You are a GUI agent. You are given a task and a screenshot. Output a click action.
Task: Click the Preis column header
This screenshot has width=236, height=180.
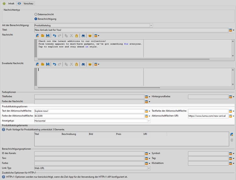tap(119, 134)
